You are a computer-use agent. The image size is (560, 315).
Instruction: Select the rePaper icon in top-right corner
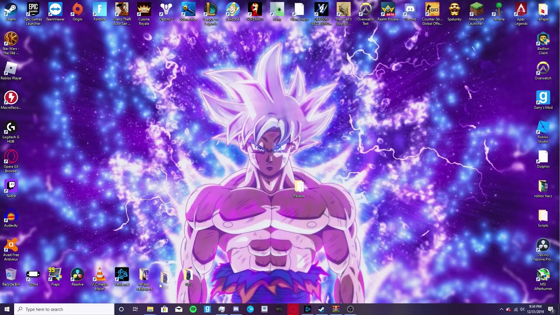543,12
